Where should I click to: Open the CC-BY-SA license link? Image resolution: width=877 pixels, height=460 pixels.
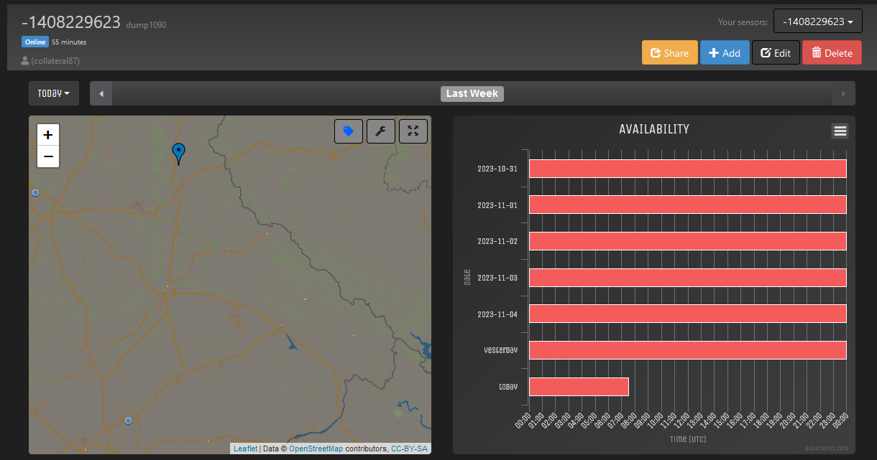409,449
